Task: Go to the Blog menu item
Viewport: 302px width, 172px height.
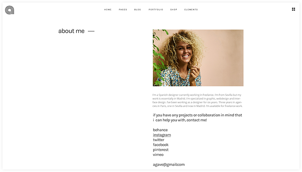Action: click(x=138, y=10)
